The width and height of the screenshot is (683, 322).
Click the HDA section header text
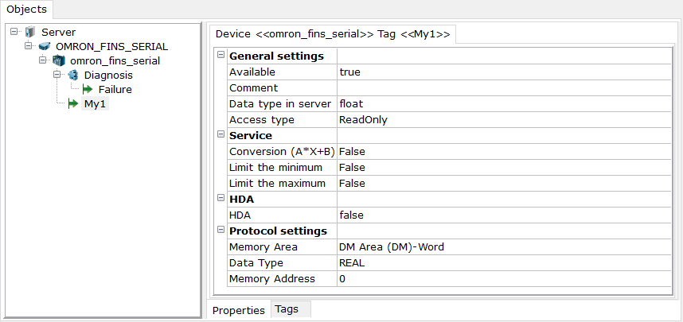(241, 199)
